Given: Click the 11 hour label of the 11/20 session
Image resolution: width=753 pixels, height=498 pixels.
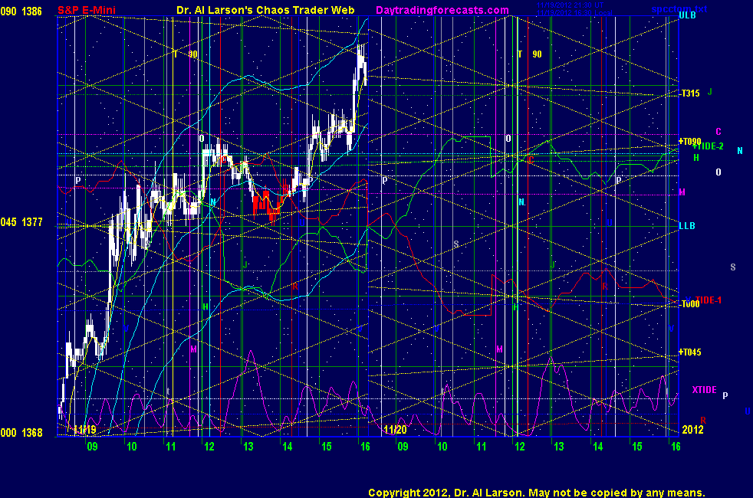Looking at the screenshot, I should pos(482,447).
